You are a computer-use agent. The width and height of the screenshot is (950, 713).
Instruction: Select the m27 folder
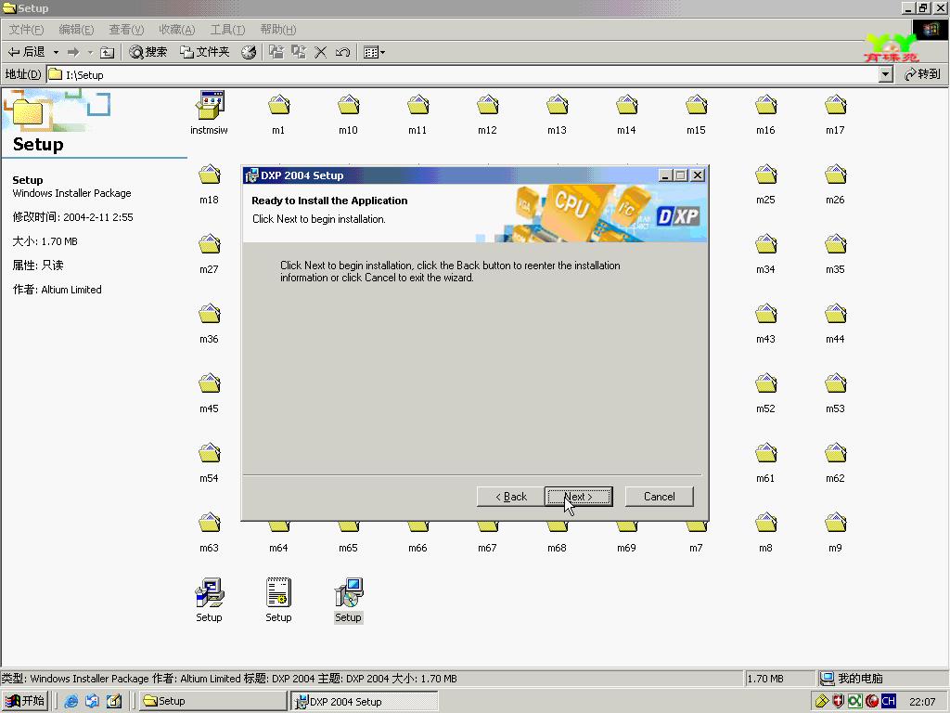tap(209, 253)
